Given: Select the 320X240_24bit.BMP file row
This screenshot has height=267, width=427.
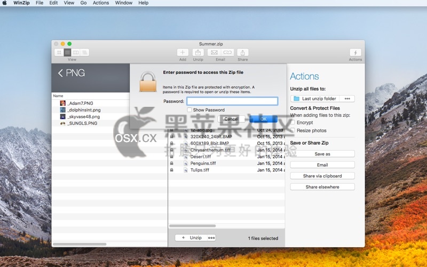Looking at the screenshot, I should 226,137.
